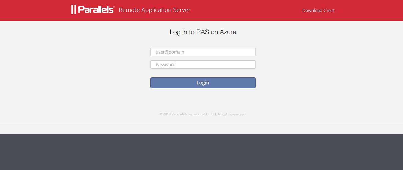Click the word "RAS" in the login heading

click(x=203, y=32)
